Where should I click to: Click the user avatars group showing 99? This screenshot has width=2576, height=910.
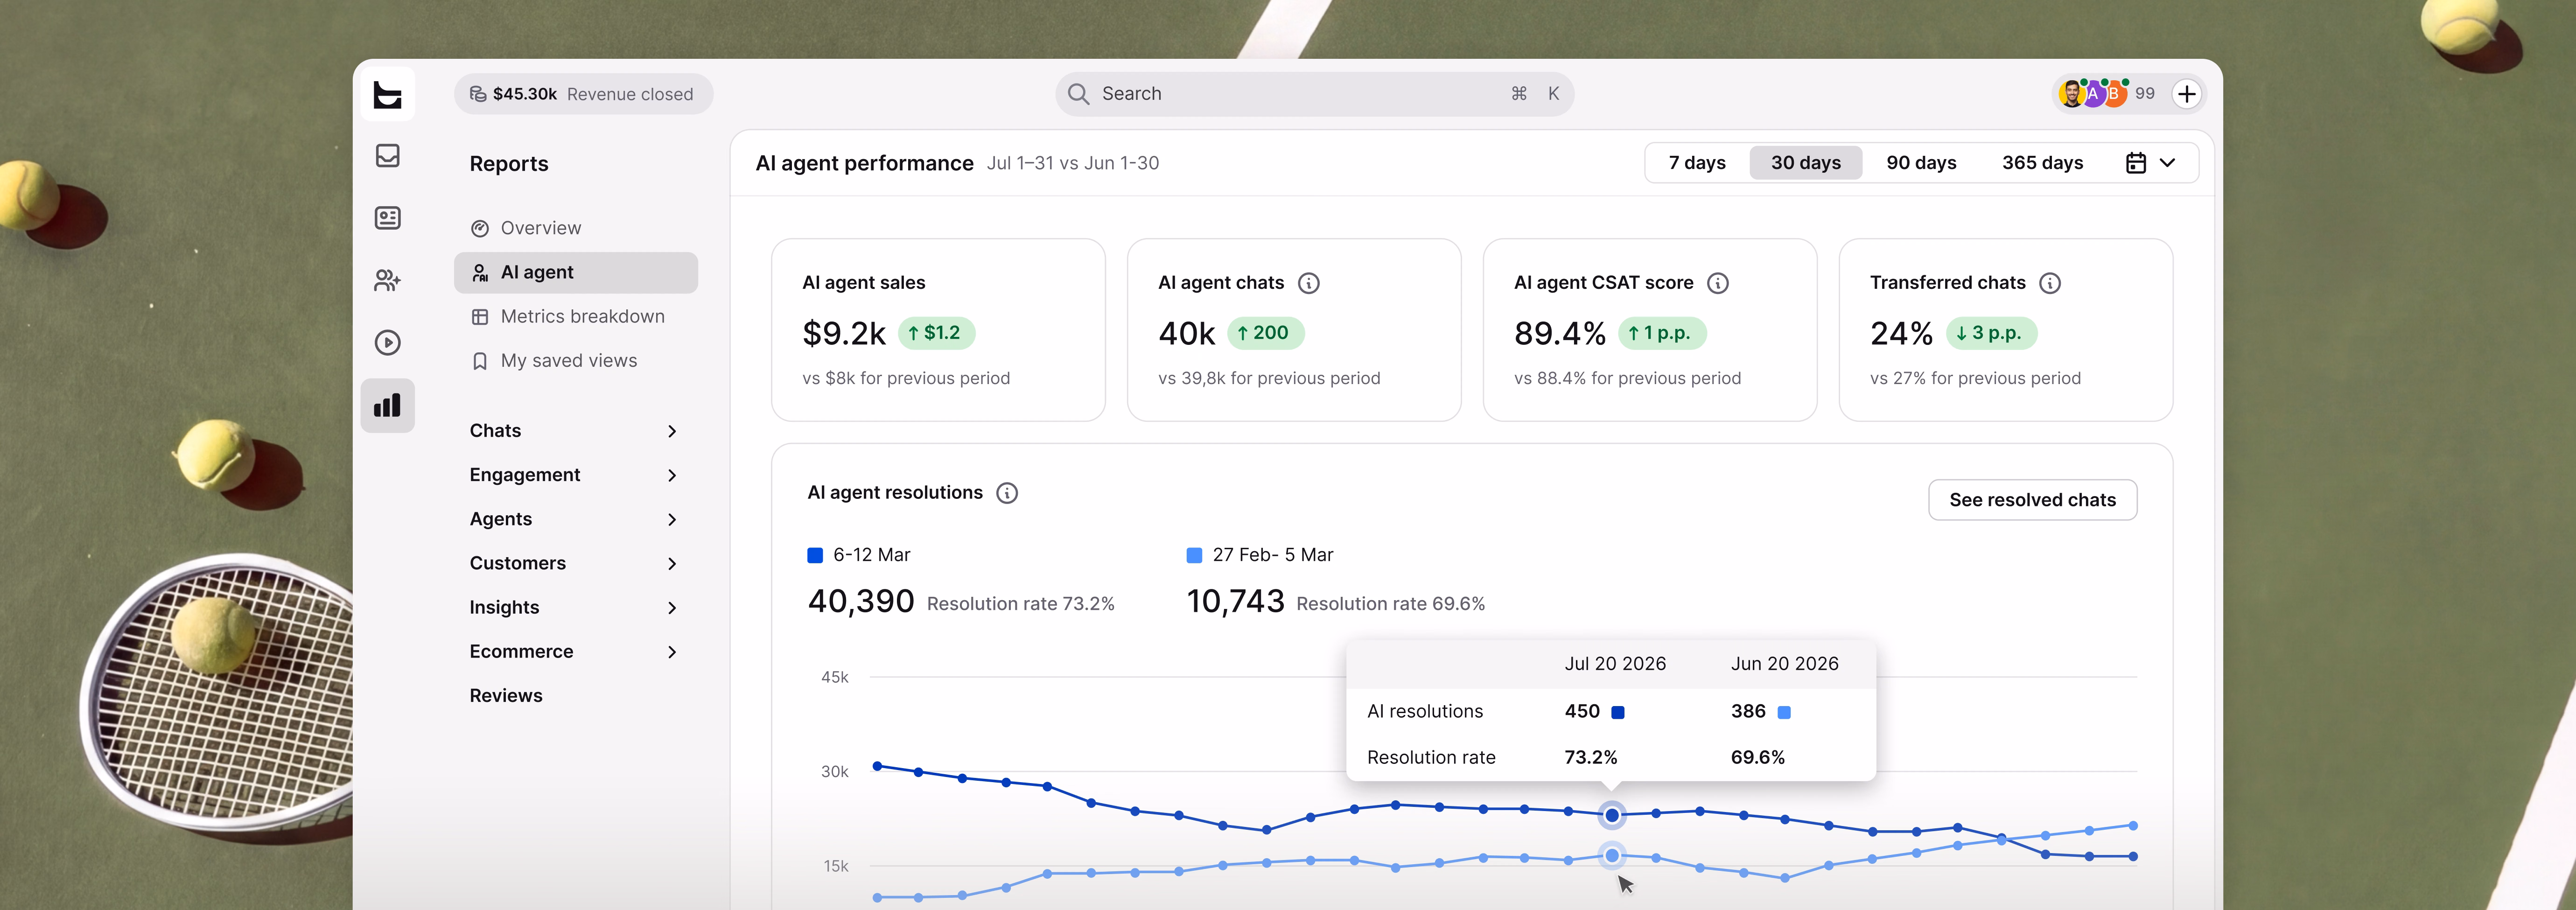point(2107,94)
